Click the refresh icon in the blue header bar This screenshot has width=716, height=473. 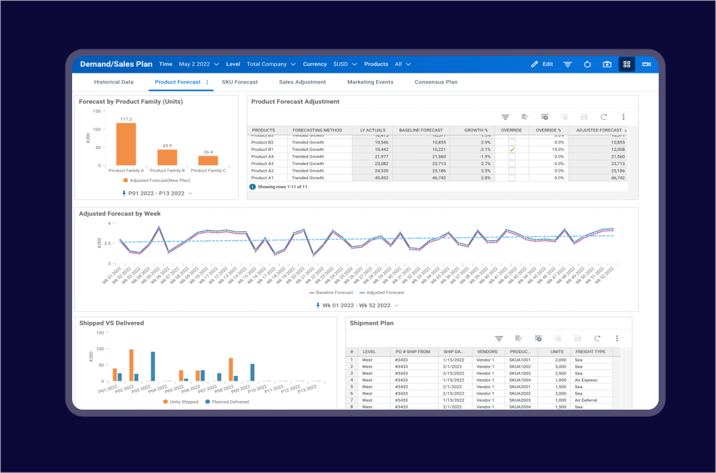coord(587,64)
